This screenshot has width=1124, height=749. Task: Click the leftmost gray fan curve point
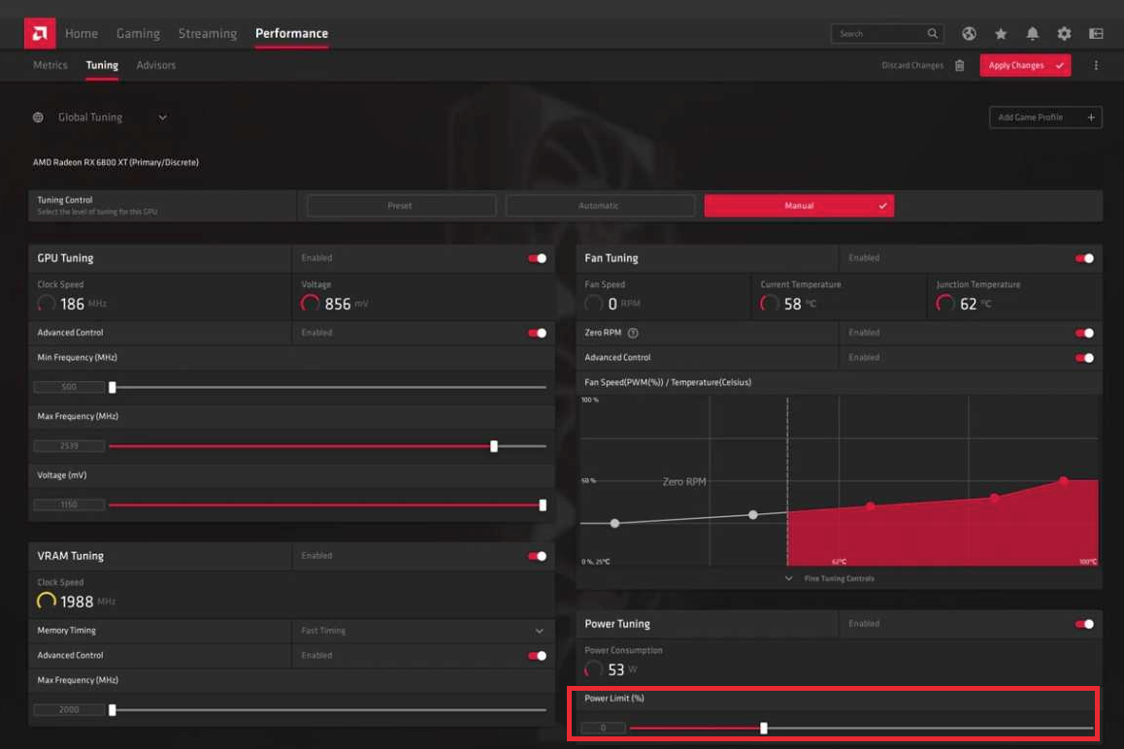click(614, 523)
